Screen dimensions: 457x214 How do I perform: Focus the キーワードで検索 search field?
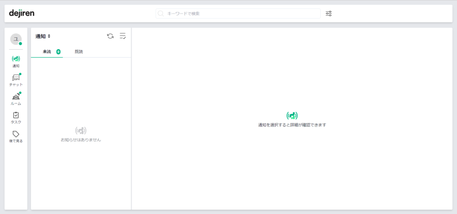pyautogui.click(x=238, y=14)
